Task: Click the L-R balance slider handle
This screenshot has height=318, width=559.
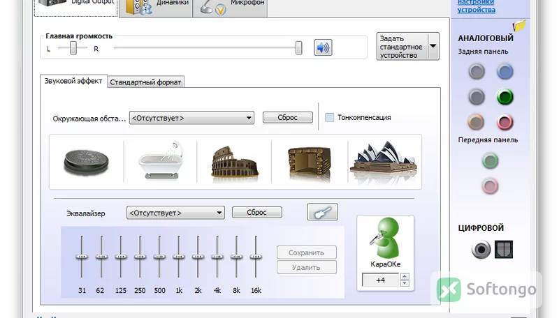Action: tap(73, 47)
